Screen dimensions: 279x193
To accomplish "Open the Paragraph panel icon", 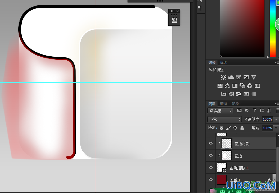I will (200, 8).
